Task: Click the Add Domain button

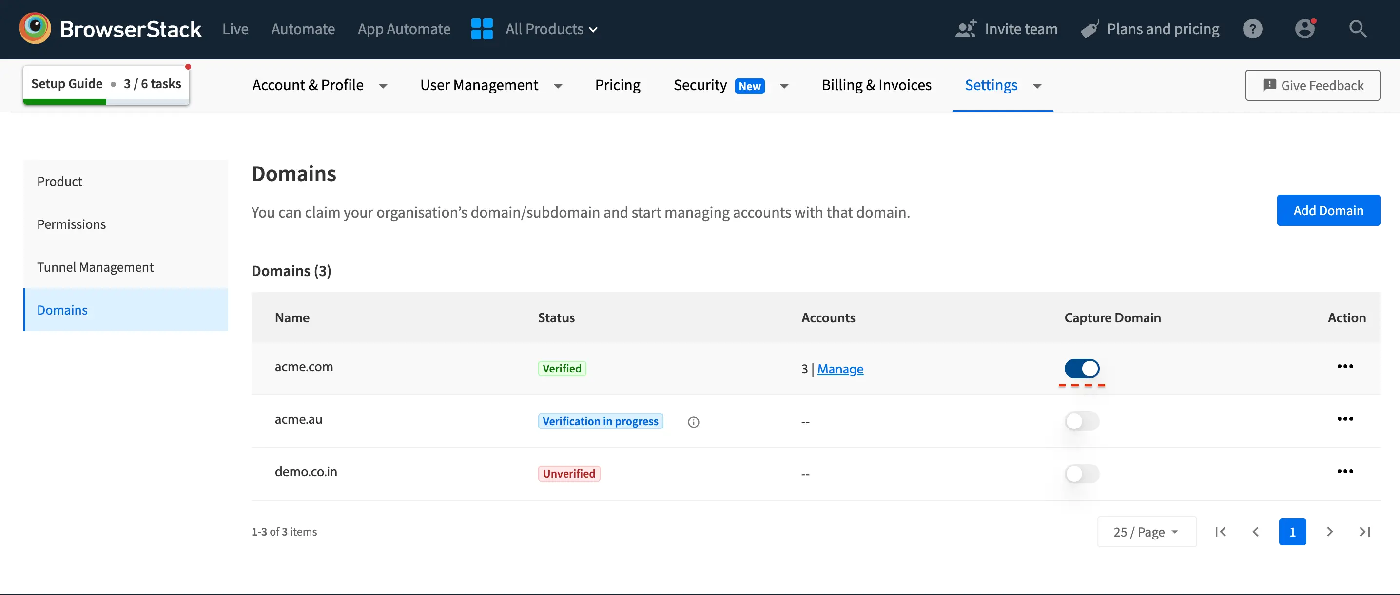Action: pos(1328,211)
